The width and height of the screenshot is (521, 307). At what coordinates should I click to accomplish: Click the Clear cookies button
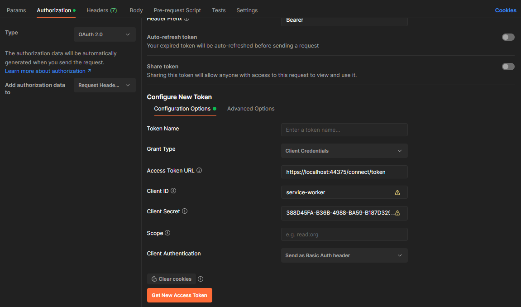[x=171, y=279]
